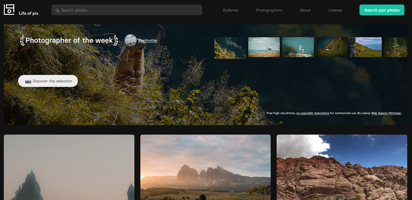Type in the Search photos field
412x200 pixels.
[x=129, y=10]
